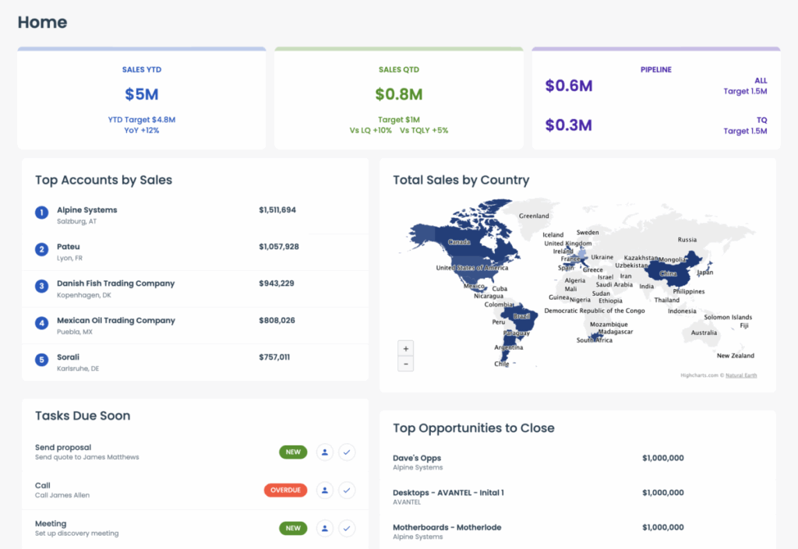The height and width of the screenshot is (549, 798).
Task: Click Dave's Opps $1,000,000 amount
Action: pos(662,458)
